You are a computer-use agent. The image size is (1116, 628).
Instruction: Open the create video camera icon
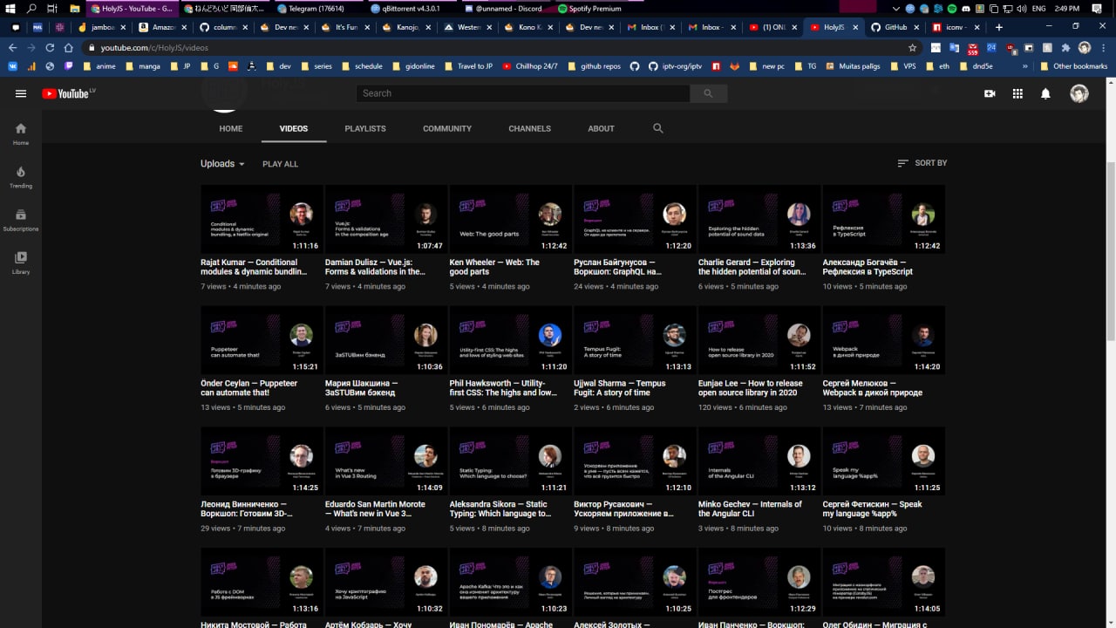coord(990,93)
